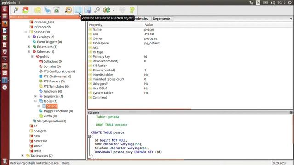The height and width of the screenshot is (165, 294).
Task: Click the volume indicator in top panel
Action: tap(273, 3)
